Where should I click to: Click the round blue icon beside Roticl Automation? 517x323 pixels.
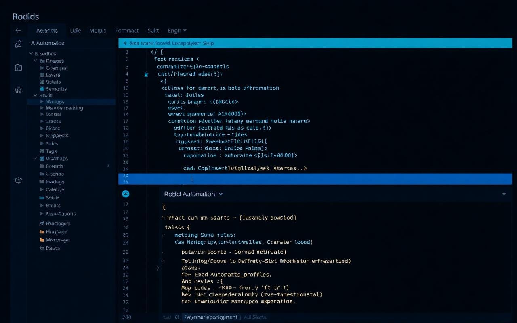[x=126, y=194]
